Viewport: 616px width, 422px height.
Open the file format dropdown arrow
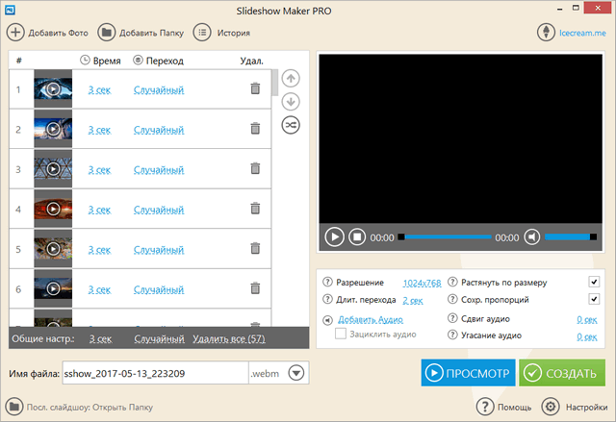(x=296, y=373)
